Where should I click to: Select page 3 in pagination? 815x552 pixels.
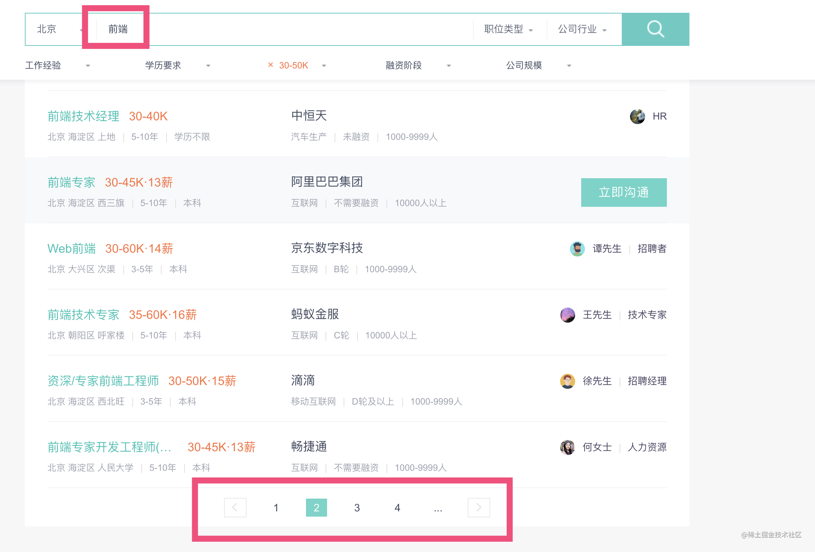point(357,508)
